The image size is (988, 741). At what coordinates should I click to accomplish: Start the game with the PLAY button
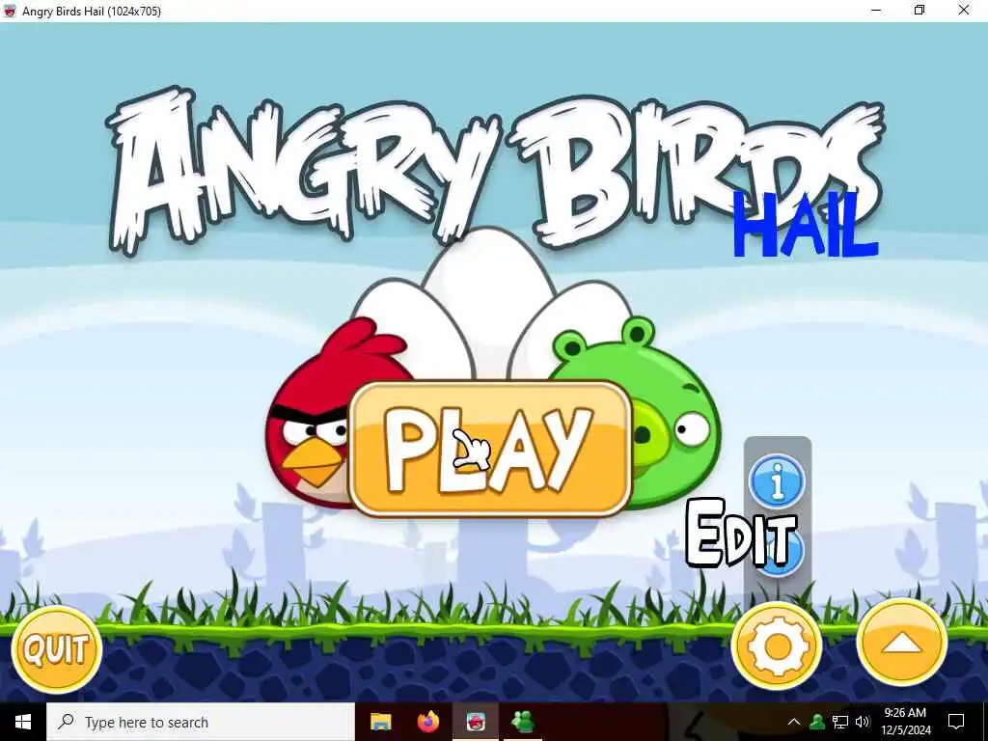[x=490, y=449]
